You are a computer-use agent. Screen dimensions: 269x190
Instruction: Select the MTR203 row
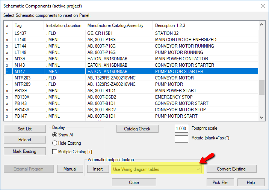(x=132, y=78)
